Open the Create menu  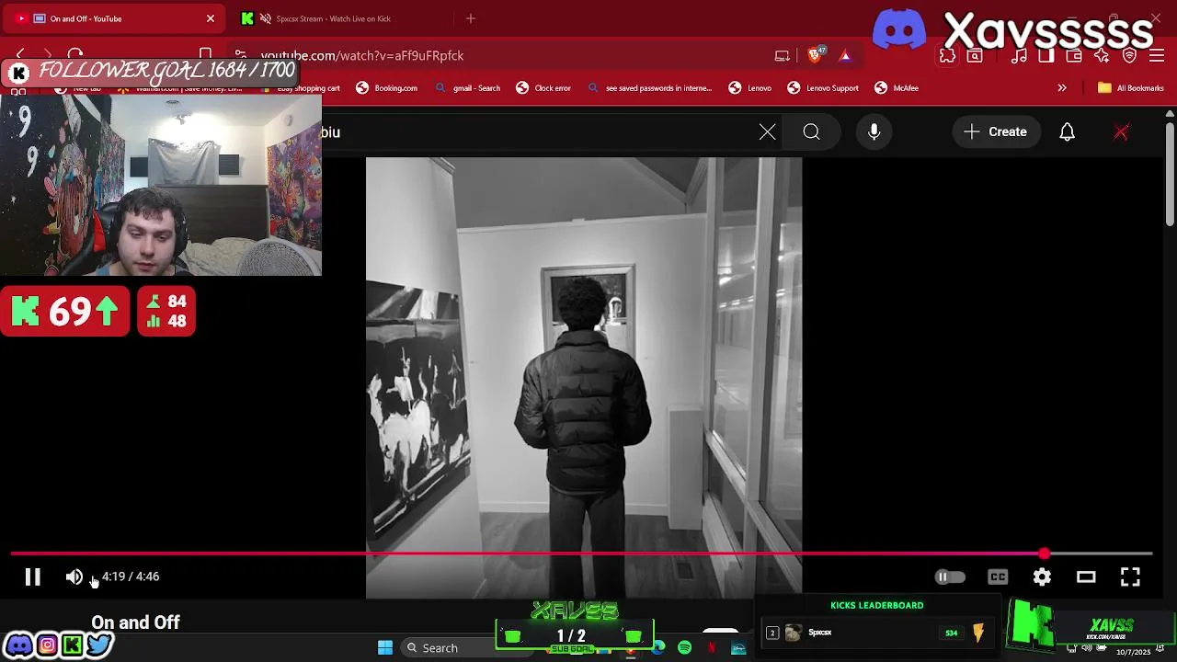point(996,132)
